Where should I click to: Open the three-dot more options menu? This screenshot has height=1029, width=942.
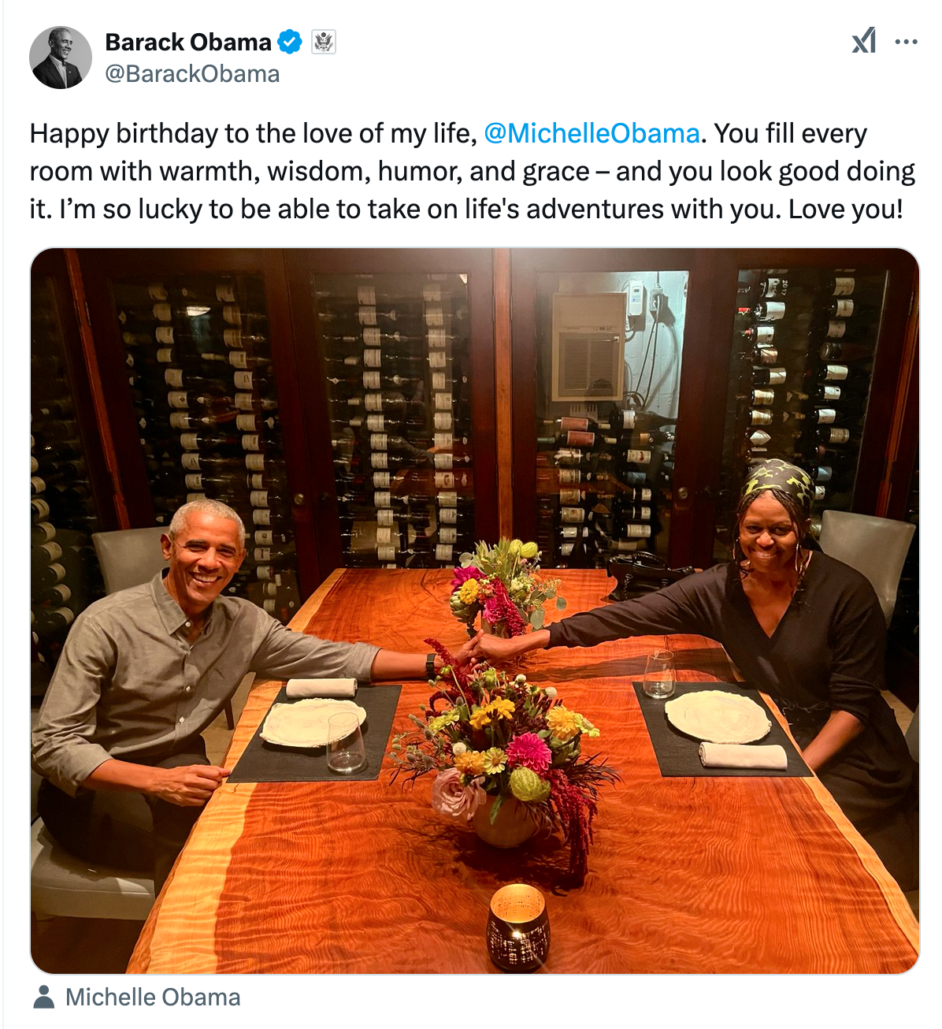(x=907, y=42)
